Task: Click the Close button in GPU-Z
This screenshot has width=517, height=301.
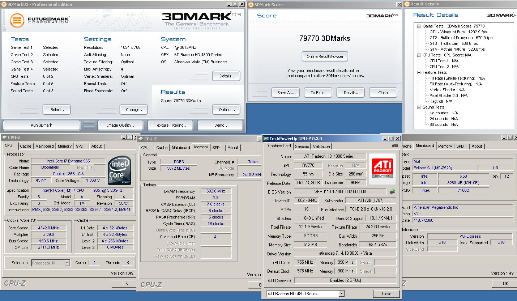Action: tap(386, 294)
